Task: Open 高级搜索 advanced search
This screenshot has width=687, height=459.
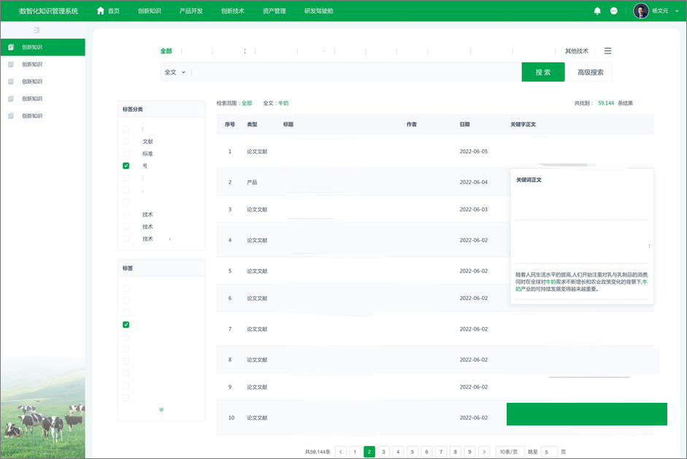Action: [591, 72]
